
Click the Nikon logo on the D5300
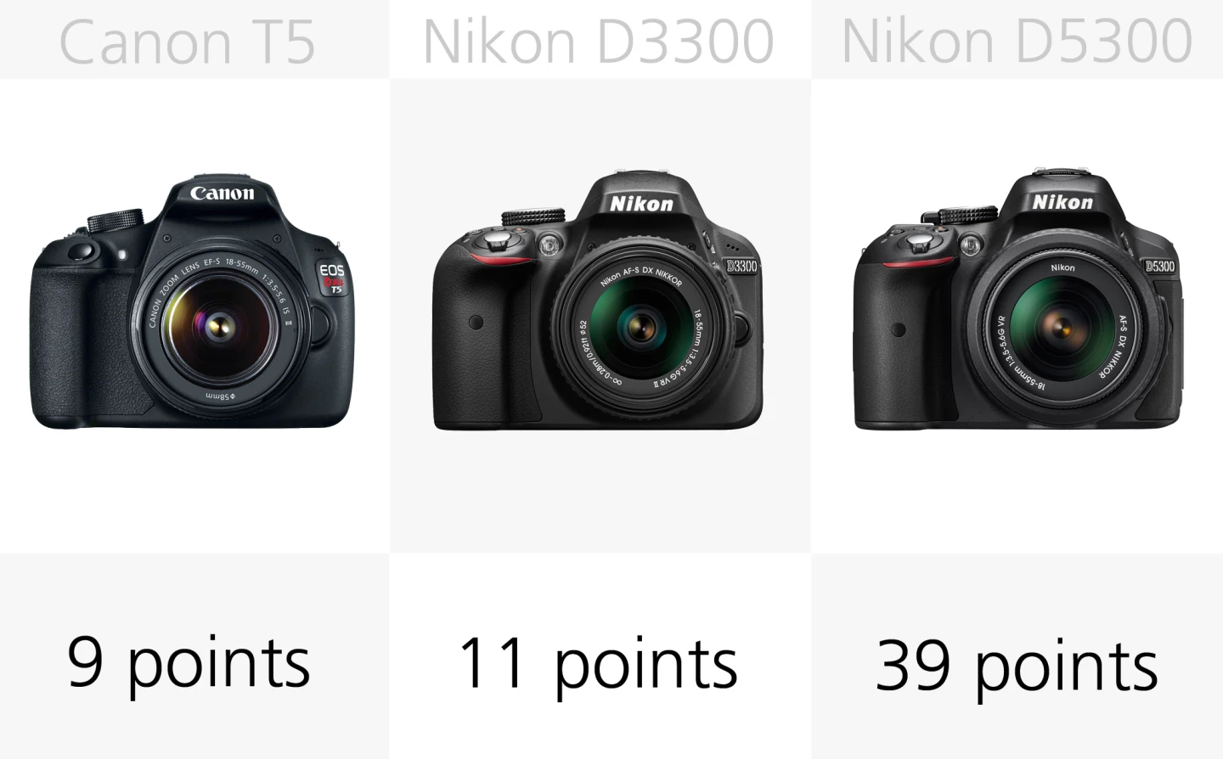point(1062,202)
